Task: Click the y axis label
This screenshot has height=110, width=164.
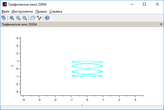Action: click(12, 66)
